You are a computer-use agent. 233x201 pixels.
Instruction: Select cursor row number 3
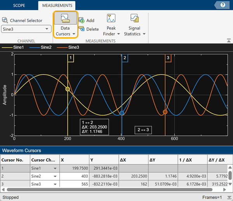coord(15,184)
